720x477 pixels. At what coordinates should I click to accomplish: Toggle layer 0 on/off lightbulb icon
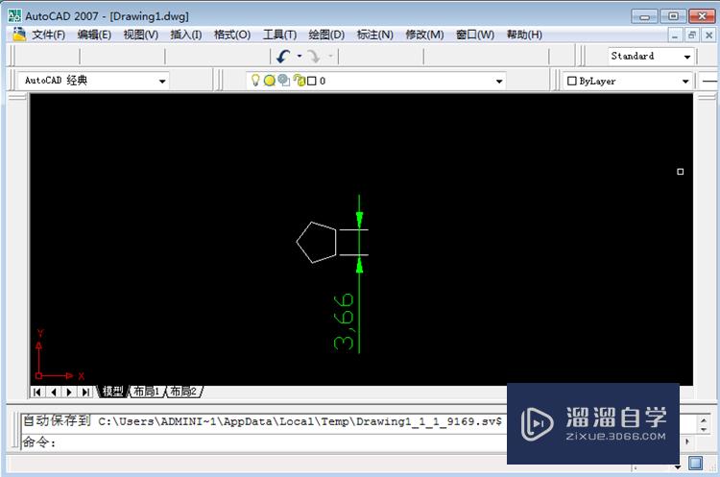[x=255, y=81]
